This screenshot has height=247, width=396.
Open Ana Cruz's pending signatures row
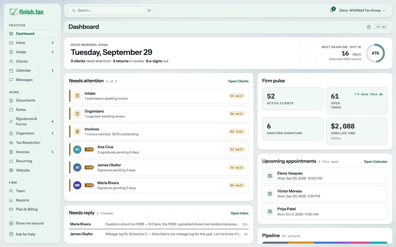coord(159,149)
